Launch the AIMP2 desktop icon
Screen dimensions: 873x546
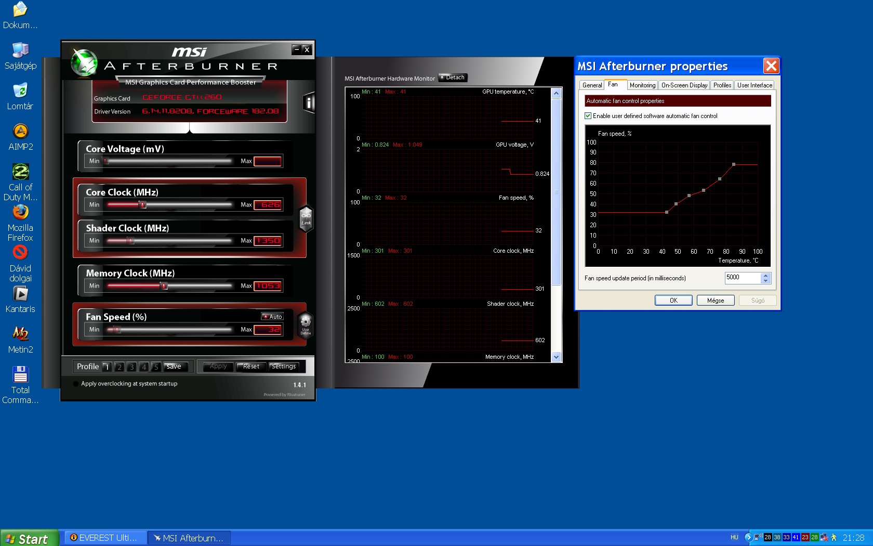20,137
